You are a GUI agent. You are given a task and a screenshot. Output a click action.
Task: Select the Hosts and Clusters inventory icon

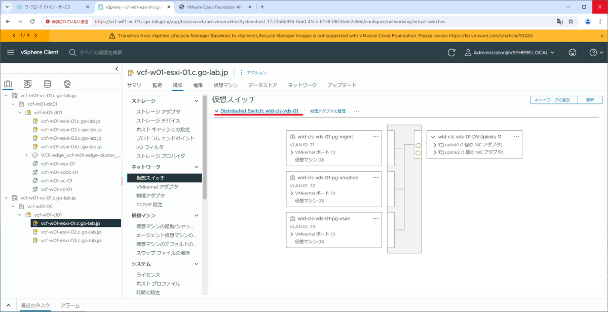pyautogui.click(x=8, y=84)
